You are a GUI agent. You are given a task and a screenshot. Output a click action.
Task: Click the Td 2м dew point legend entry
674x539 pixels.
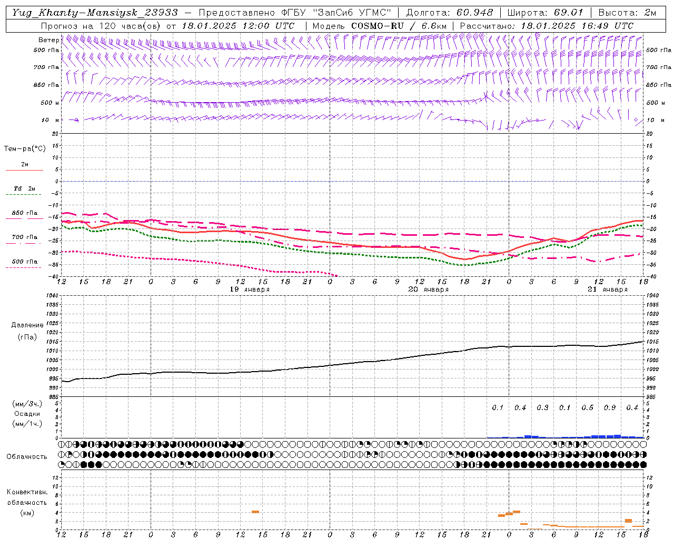pos(24,188)
